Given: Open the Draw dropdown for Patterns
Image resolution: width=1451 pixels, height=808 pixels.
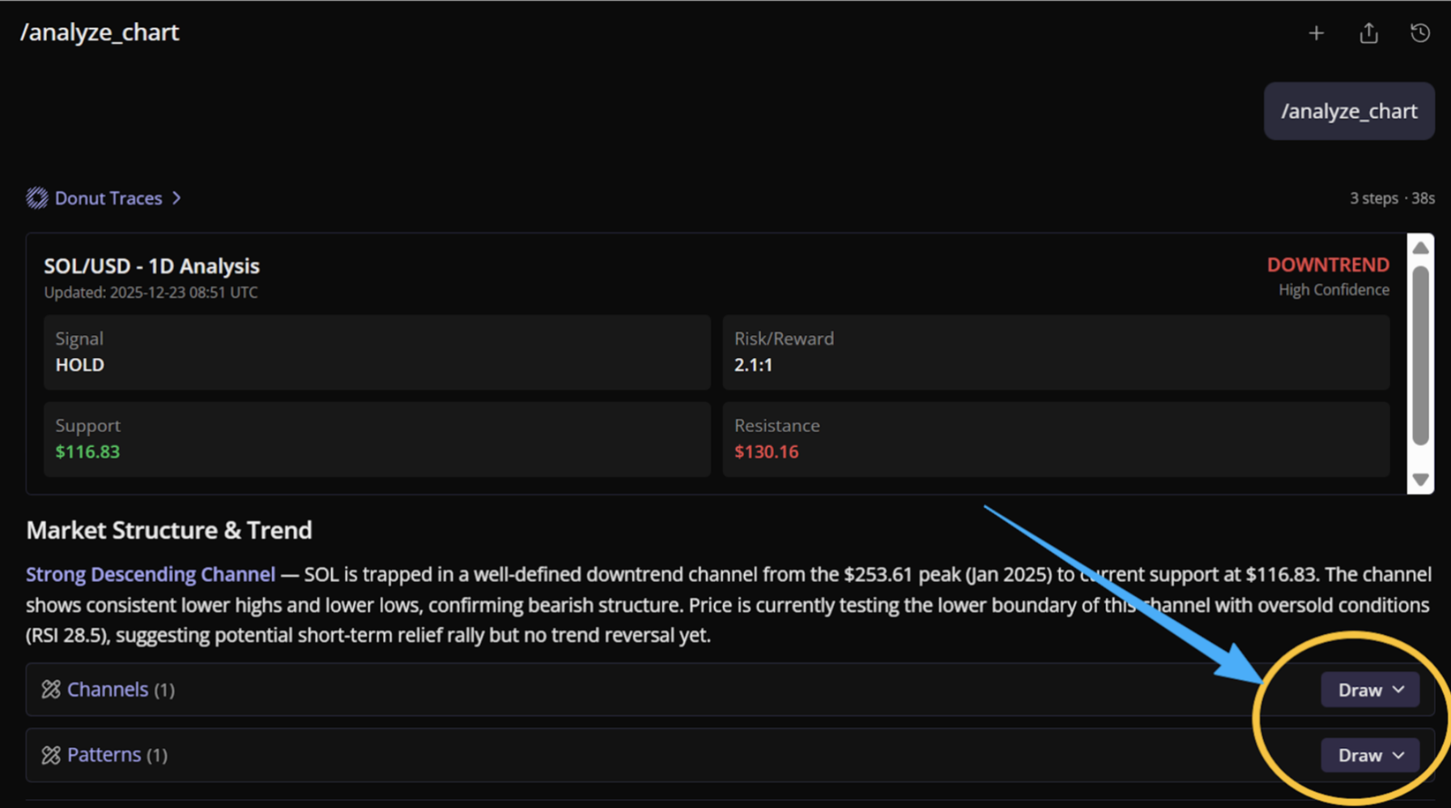Looking at the screenshot, I should (1369, 755).
